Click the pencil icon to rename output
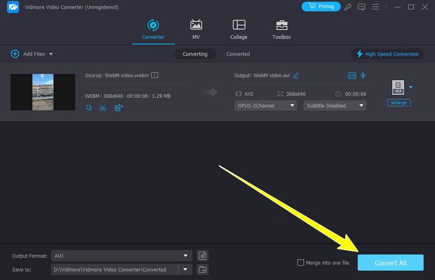 (296, 75)
